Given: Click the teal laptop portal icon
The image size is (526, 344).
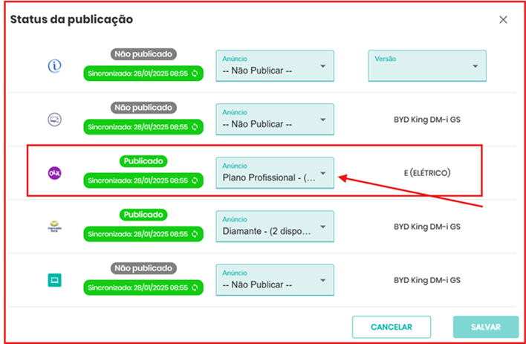Looking at the screenshot, I should pyautogui.click(x=54, y=280).
